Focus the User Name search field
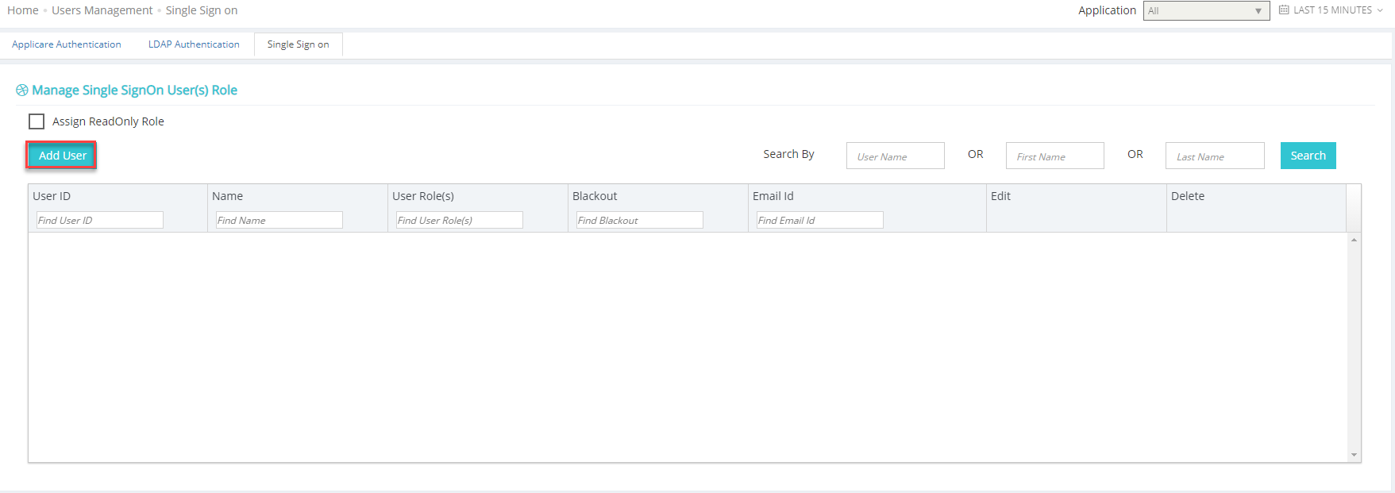1395x493 pixels. 895,156
